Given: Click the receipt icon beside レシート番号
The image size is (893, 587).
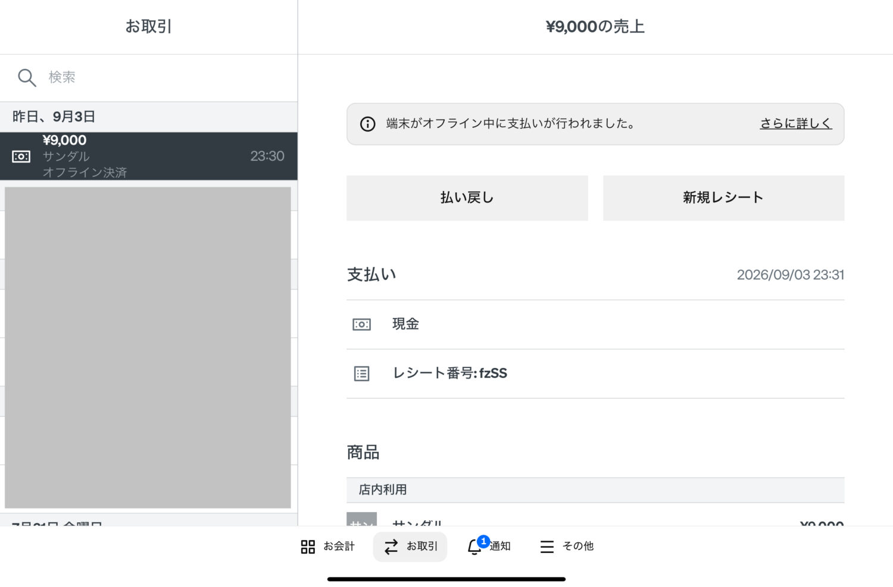Looking at the screenshot, I should [x=362, y=373].
